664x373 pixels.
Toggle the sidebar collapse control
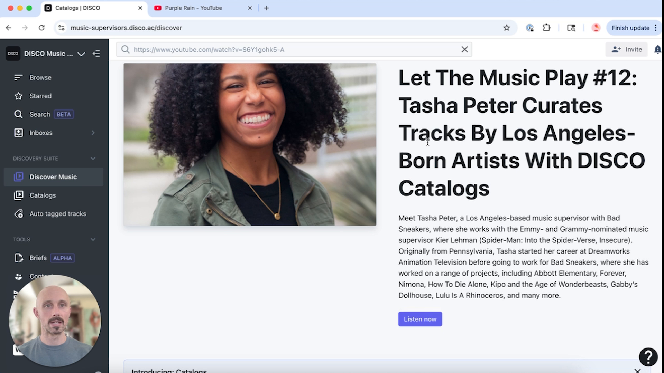click(x=96, y=54)
